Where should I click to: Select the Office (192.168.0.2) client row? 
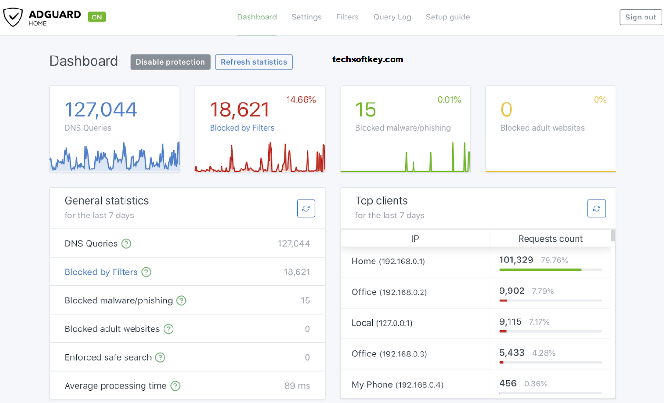(476, 293)
